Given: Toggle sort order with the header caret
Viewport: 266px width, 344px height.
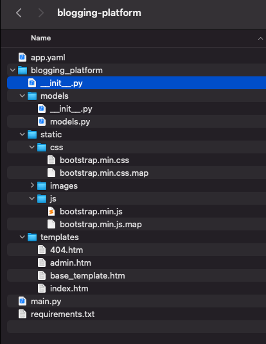Looking at the screenshot, I should 260,39.
